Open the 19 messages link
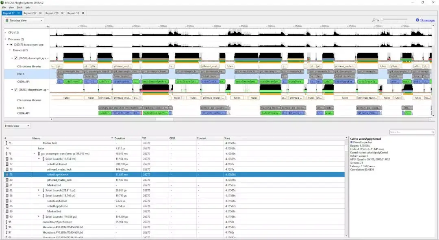Image resolution: width=439 pixels, height=240 pixels. [428, 20]
